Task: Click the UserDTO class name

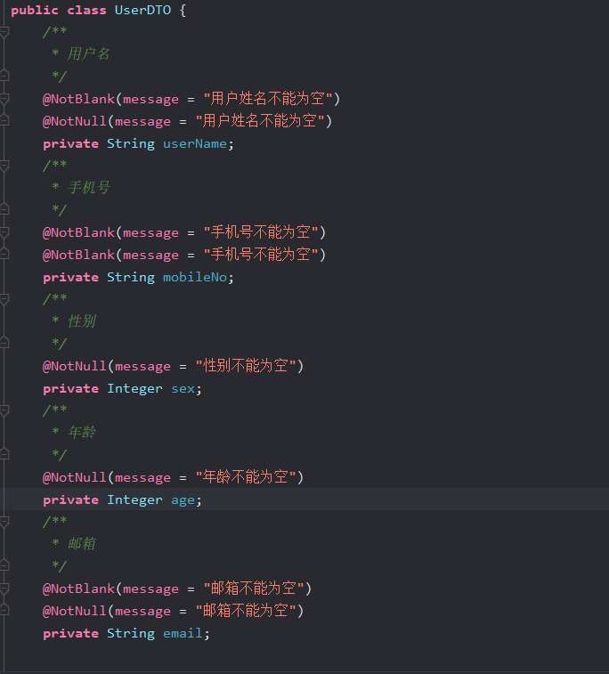Action: coord(142,10)
